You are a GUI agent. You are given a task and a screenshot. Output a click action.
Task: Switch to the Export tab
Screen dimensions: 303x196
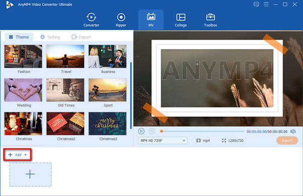pos(81,37)
